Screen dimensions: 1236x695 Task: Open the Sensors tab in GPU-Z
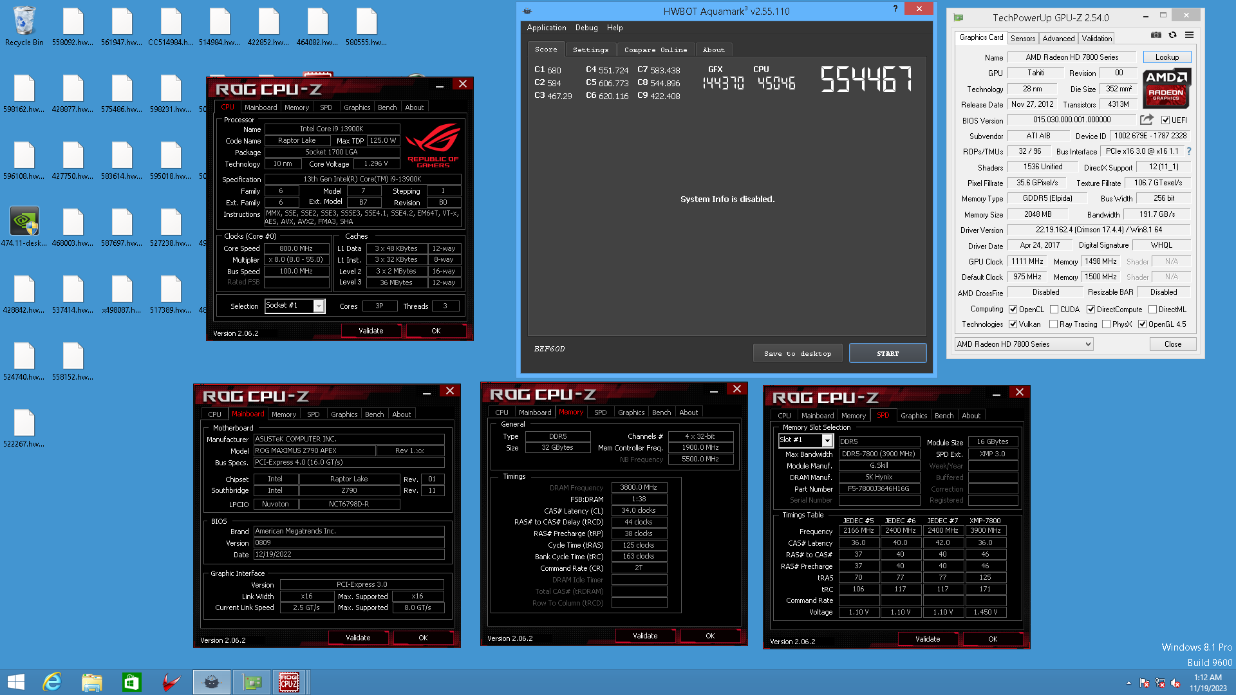tap(1022, 39)
